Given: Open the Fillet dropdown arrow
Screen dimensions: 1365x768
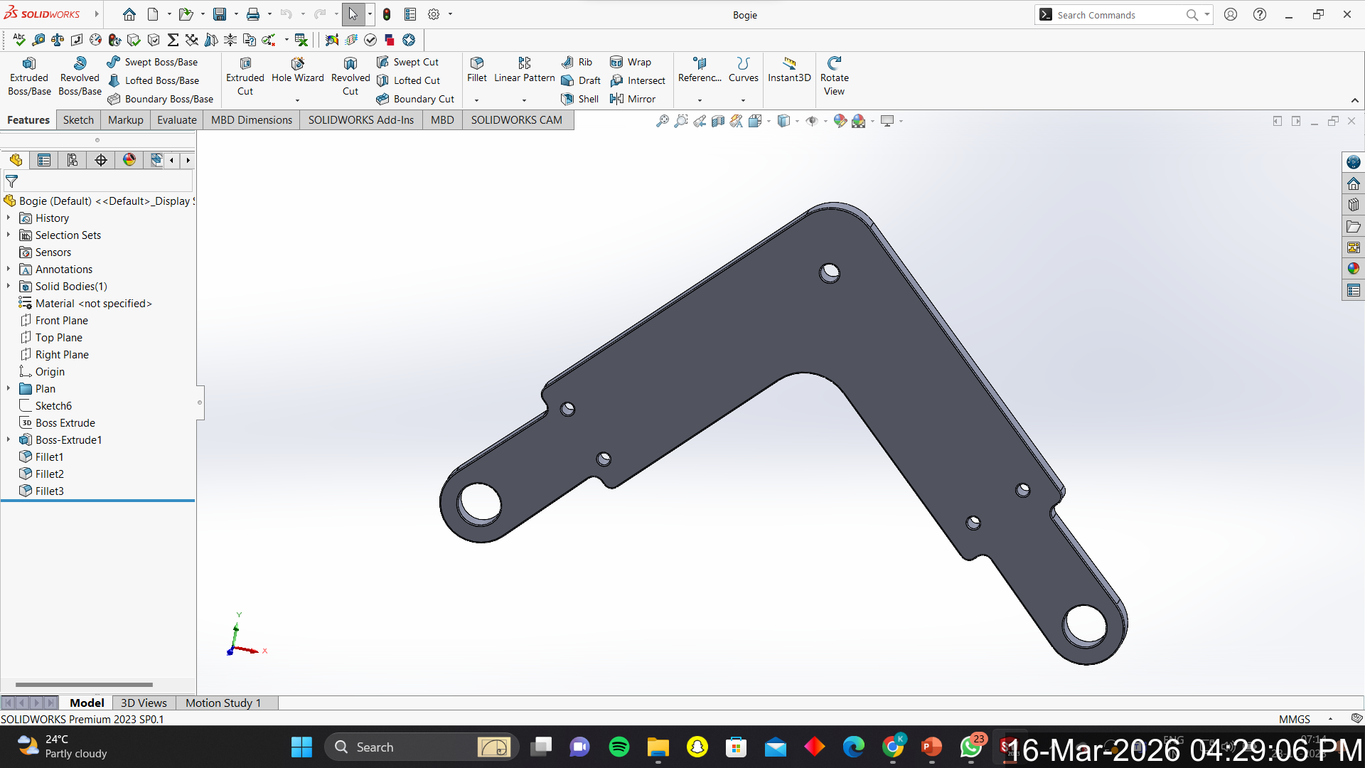Looking at the screenshot, I should (476, 100).
